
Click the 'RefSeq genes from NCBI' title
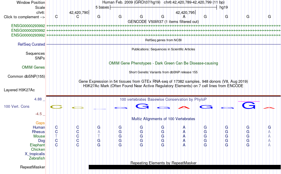coord(164,40)
